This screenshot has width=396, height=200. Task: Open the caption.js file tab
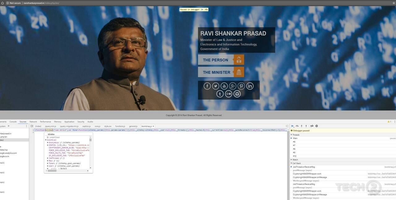pos(87,126)
